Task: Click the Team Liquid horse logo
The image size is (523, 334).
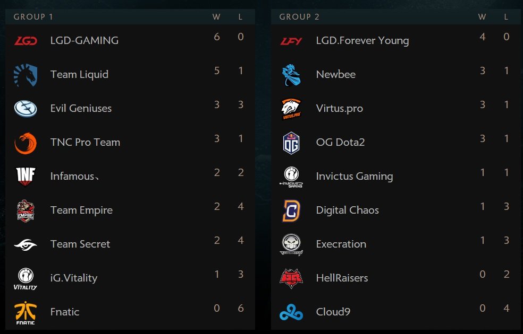Action: tap(26, 75)
